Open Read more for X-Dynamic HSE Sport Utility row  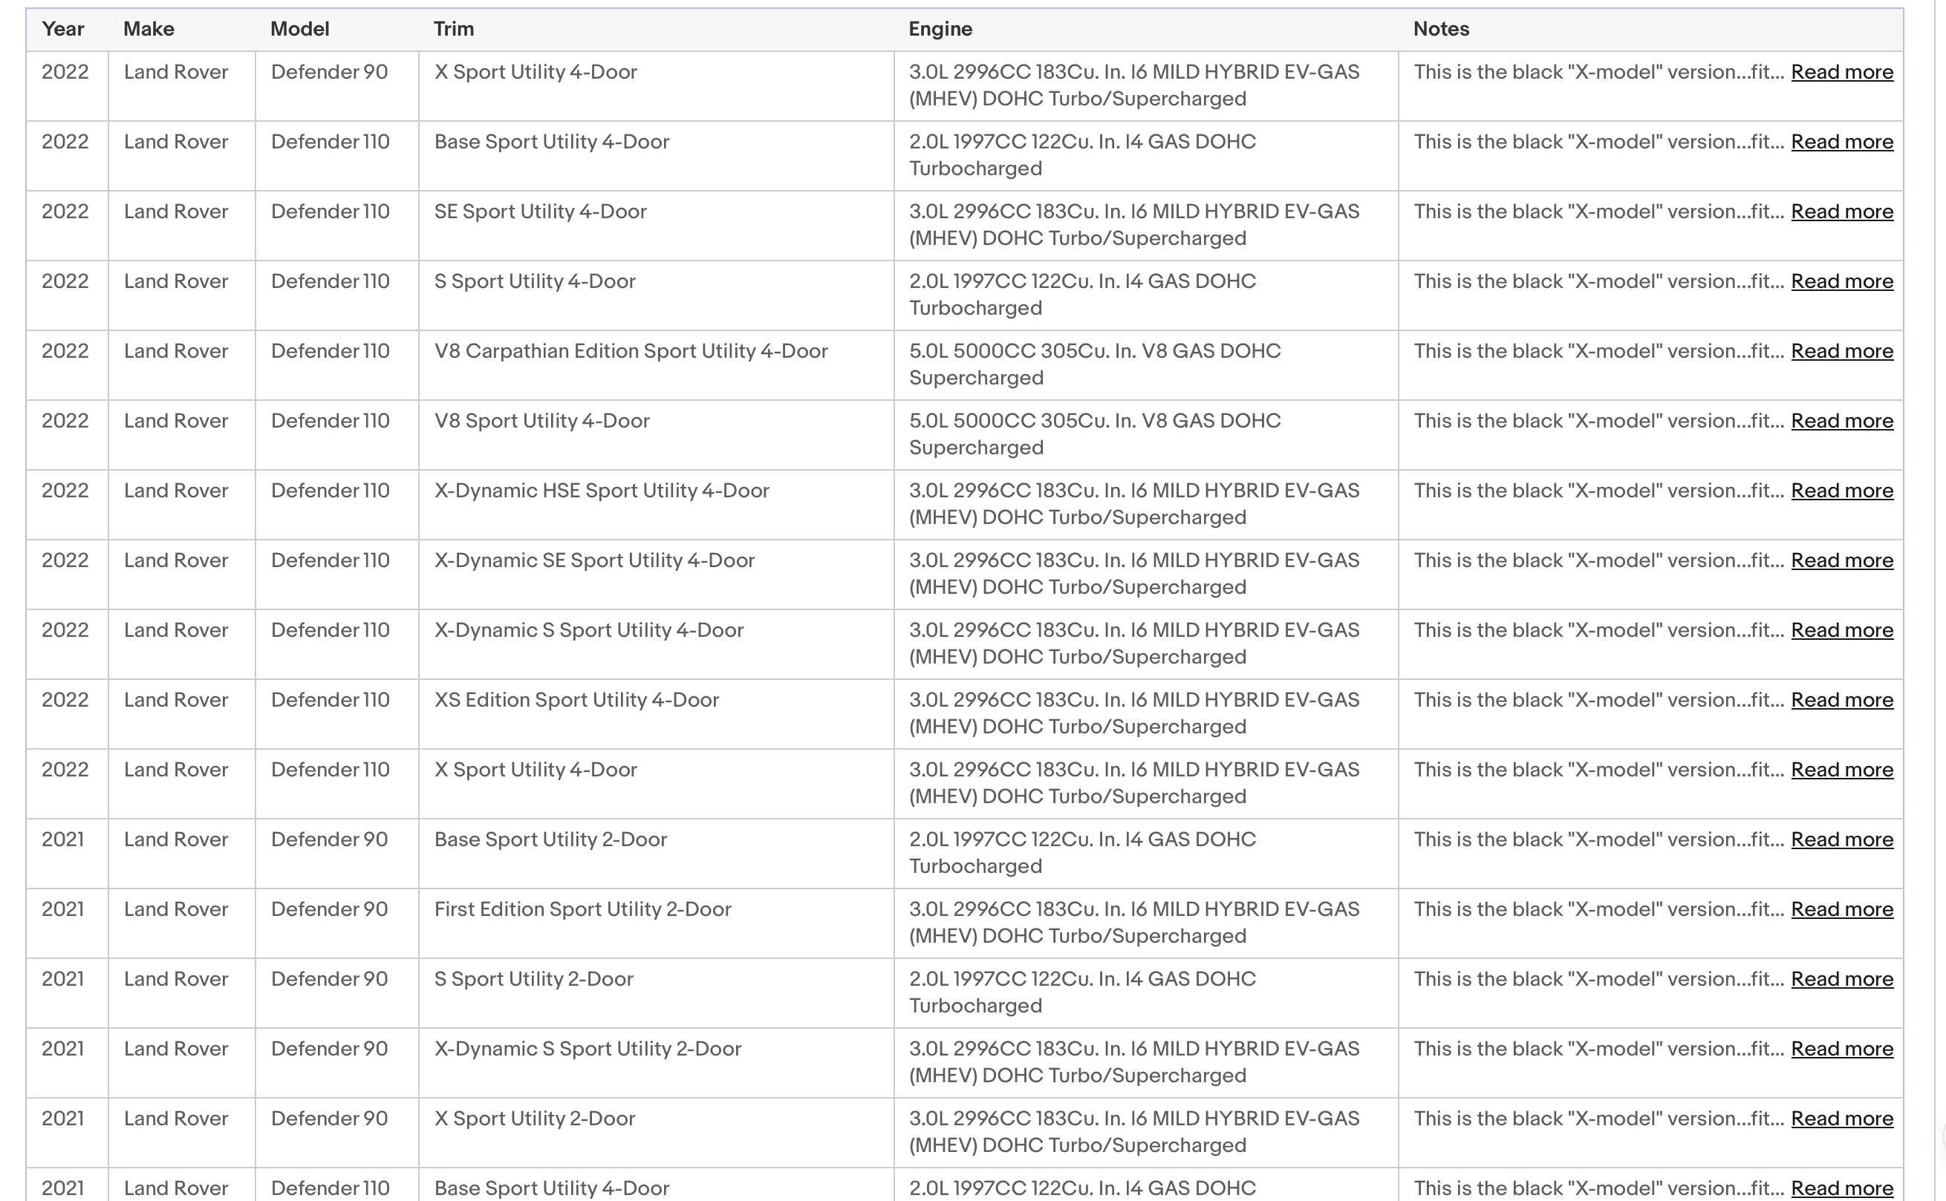click(x=1841, y=491)
